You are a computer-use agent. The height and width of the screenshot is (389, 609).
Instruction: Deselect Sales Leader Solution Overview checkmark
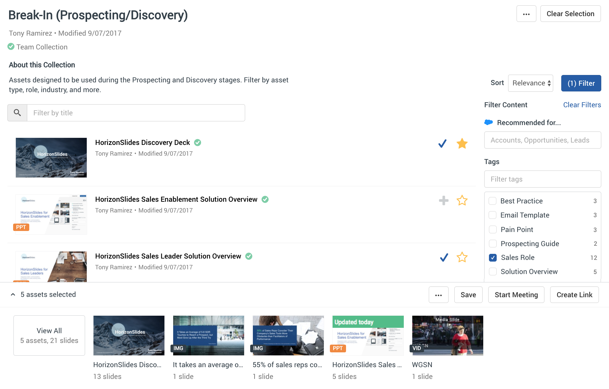[444, 257]
